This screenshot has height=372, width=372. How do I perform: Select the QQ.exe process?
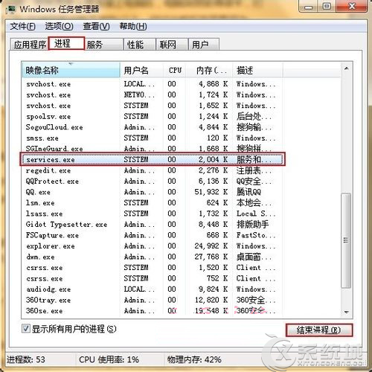[x=153, y=192]
